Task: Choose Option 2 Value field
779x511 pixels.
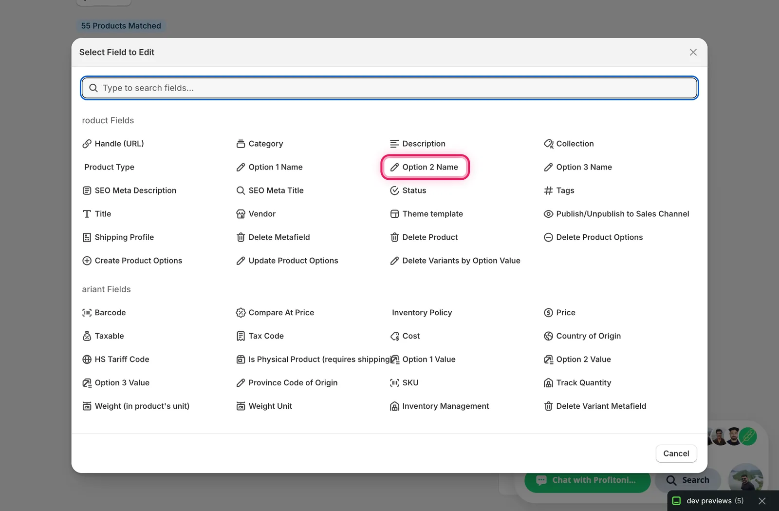Action: click(x=577, y=360)
